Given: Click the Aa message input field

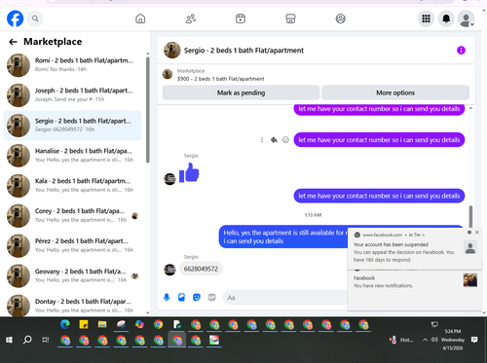Looking at the screenshot, I should point(285,298).
